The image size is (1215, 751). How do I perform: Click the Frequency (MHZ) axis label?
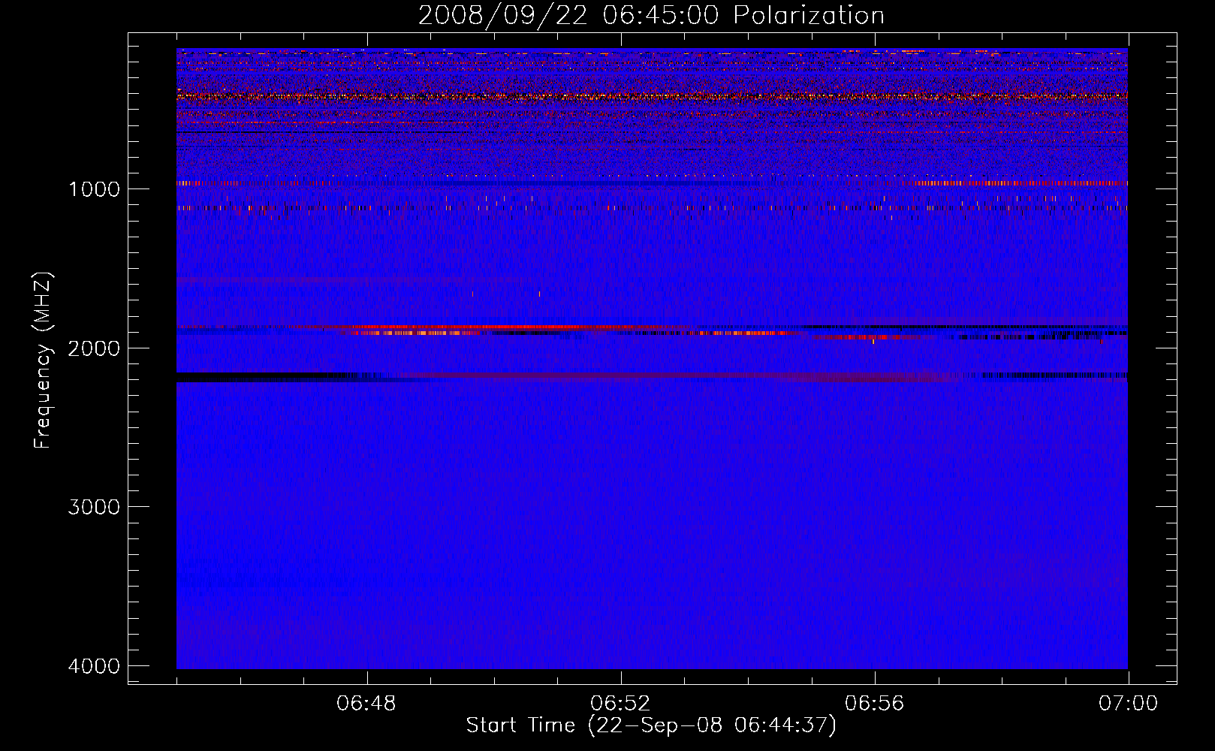click(x=44, y=360)
